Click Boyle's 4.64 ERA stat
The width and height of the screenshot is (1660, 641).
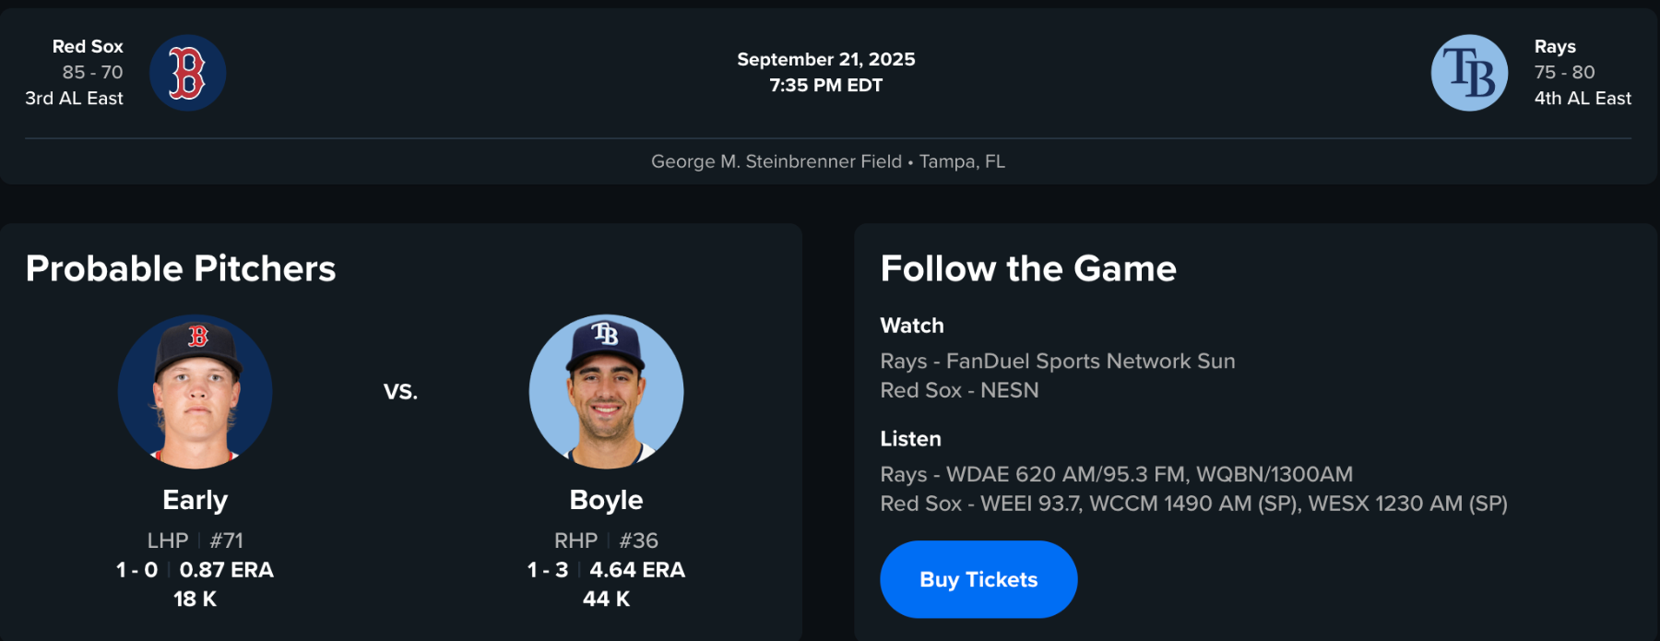(637, 570)
